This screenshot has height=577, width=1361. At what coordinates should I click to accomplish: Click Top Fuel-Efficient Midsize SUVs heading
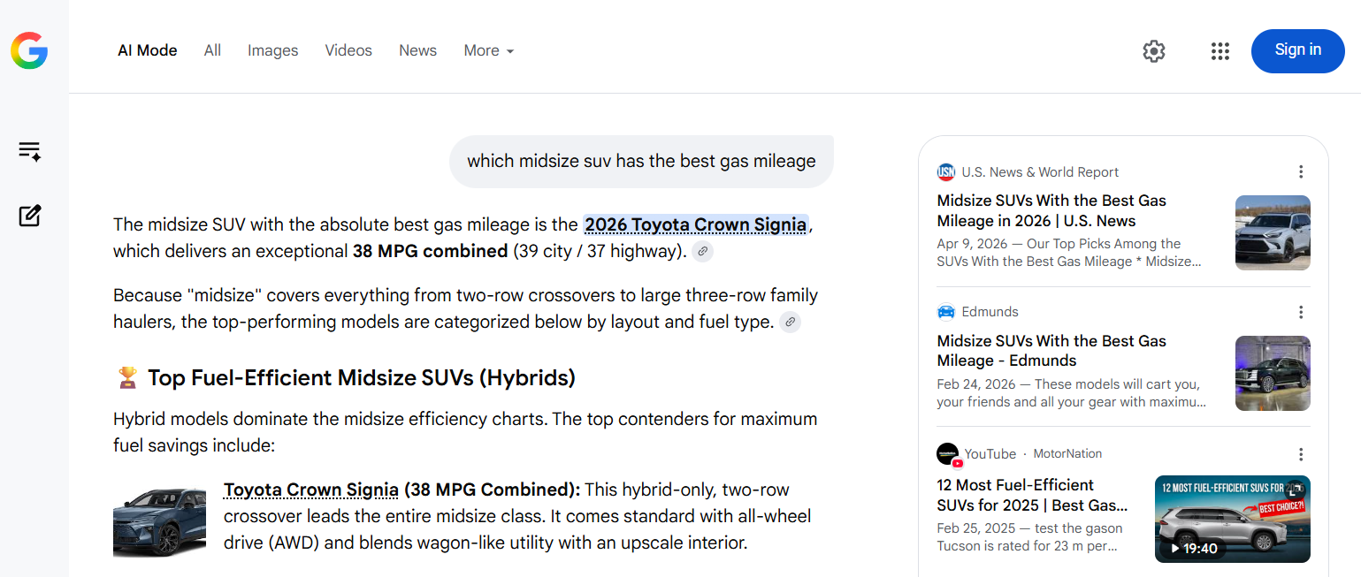(362, 378)
